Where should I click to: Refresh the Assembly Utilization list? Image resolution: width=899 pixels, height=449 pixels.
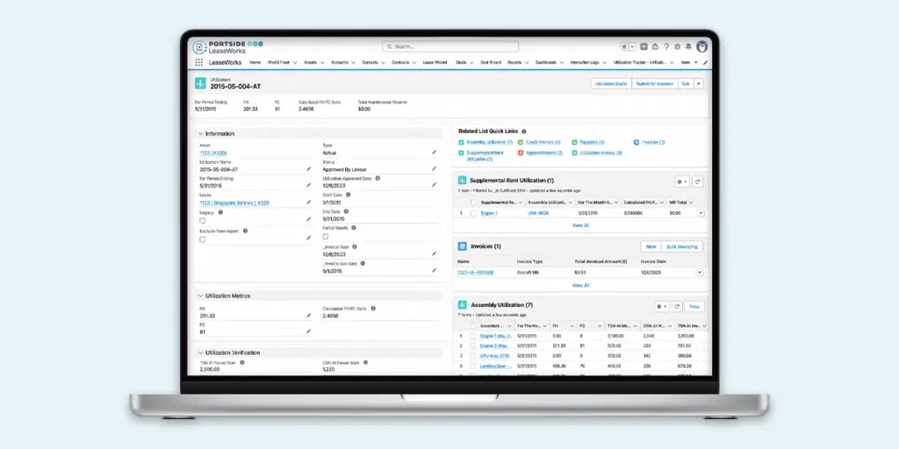[x=677, y=306]
